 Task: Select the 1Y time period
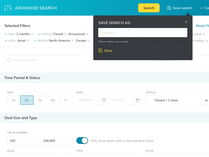66,100
